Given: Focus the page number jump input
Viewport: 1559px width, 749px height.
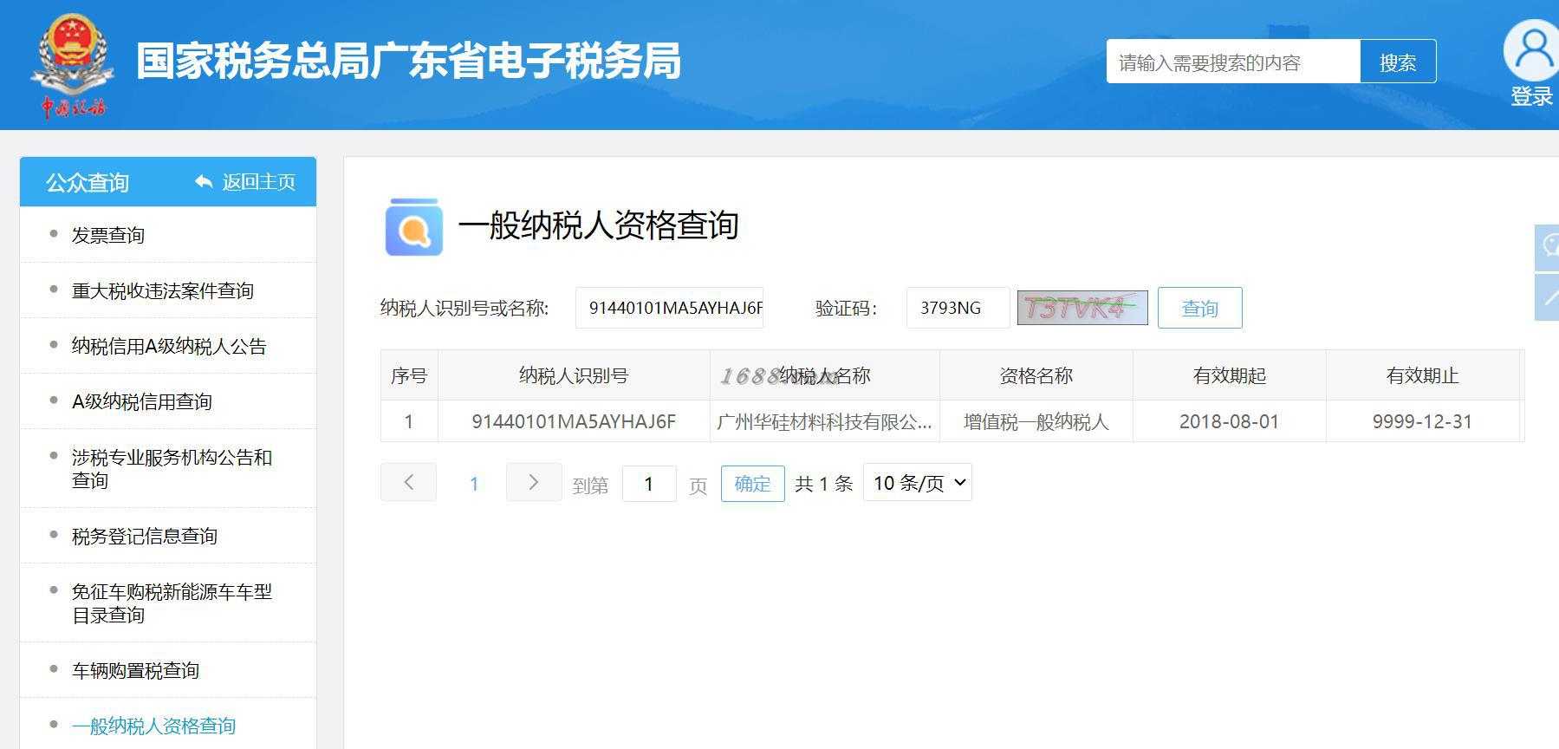Looking at the screenshot, I should coord(649,484).
